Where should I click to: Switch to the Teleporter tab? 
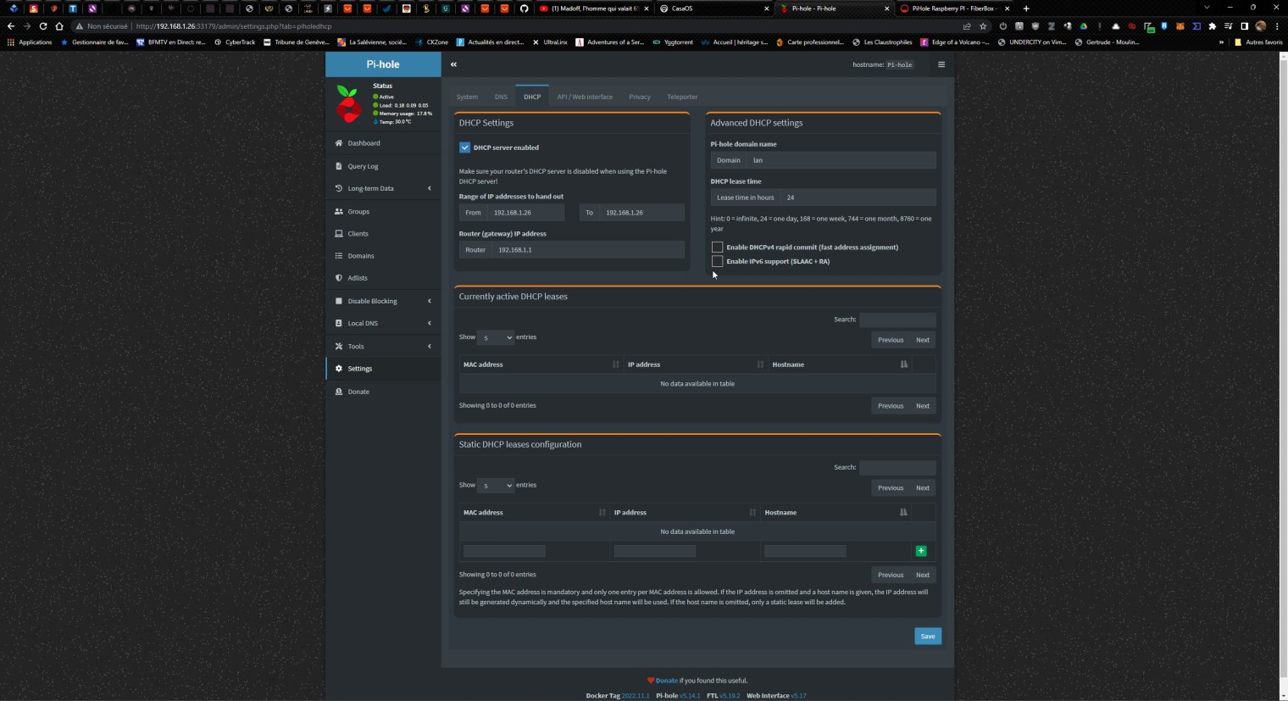[x=682, y=97]
